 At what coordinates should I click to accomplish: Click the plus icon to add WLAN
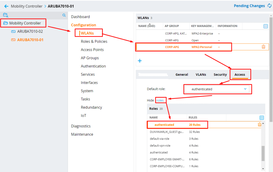point(139,61)
